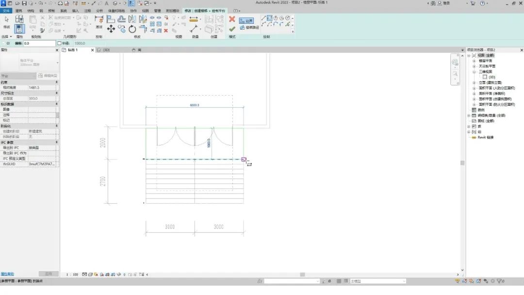Select {3D} in the project browser tree
Screen dimensions: 524x295
tap(491, 77)
